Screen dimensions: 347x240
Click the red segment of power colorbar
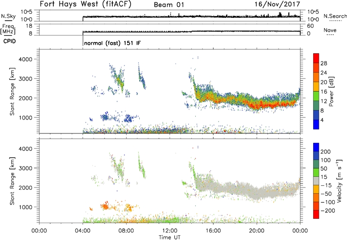pyautogui.click(x=316, y=58)
